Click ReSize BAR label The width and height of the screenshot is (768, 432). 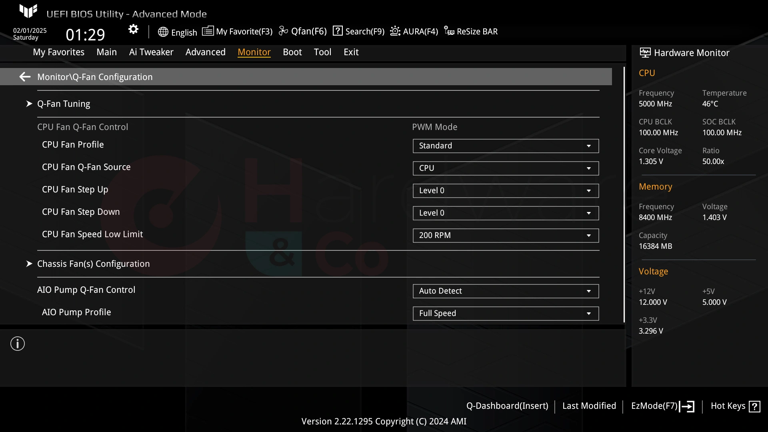477,32
